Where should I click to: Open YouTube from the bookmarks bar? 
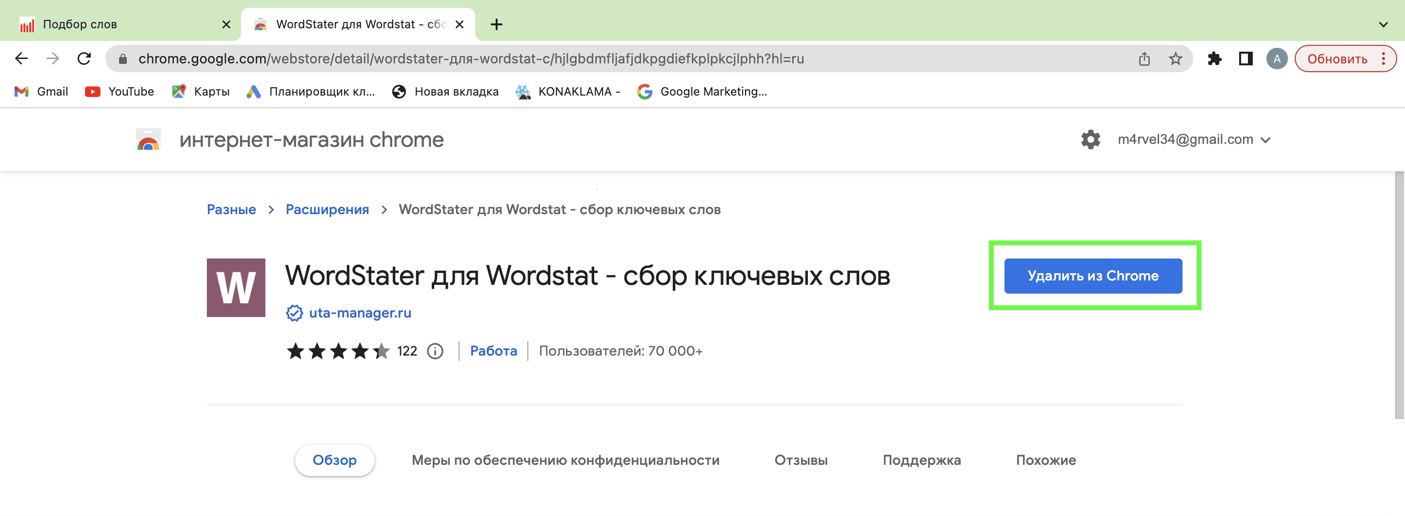(119, 91)
